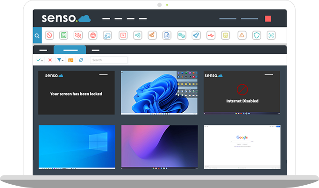
Task: Select the highlighted blue tab
Action: [x=70, y=50]
